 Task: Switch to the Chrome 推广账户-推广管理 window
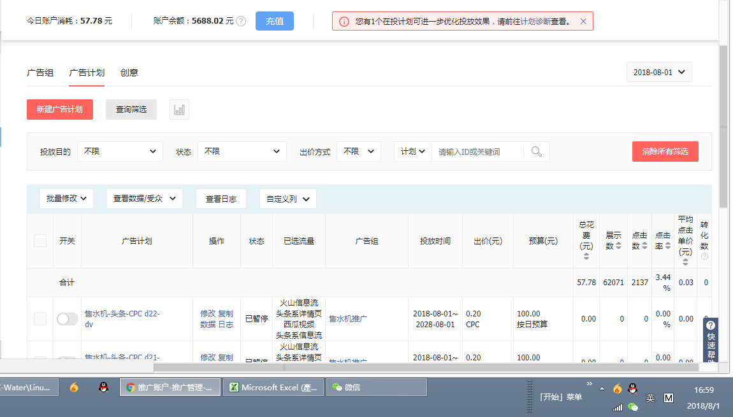pyautogui.click(x=170, y=387)
